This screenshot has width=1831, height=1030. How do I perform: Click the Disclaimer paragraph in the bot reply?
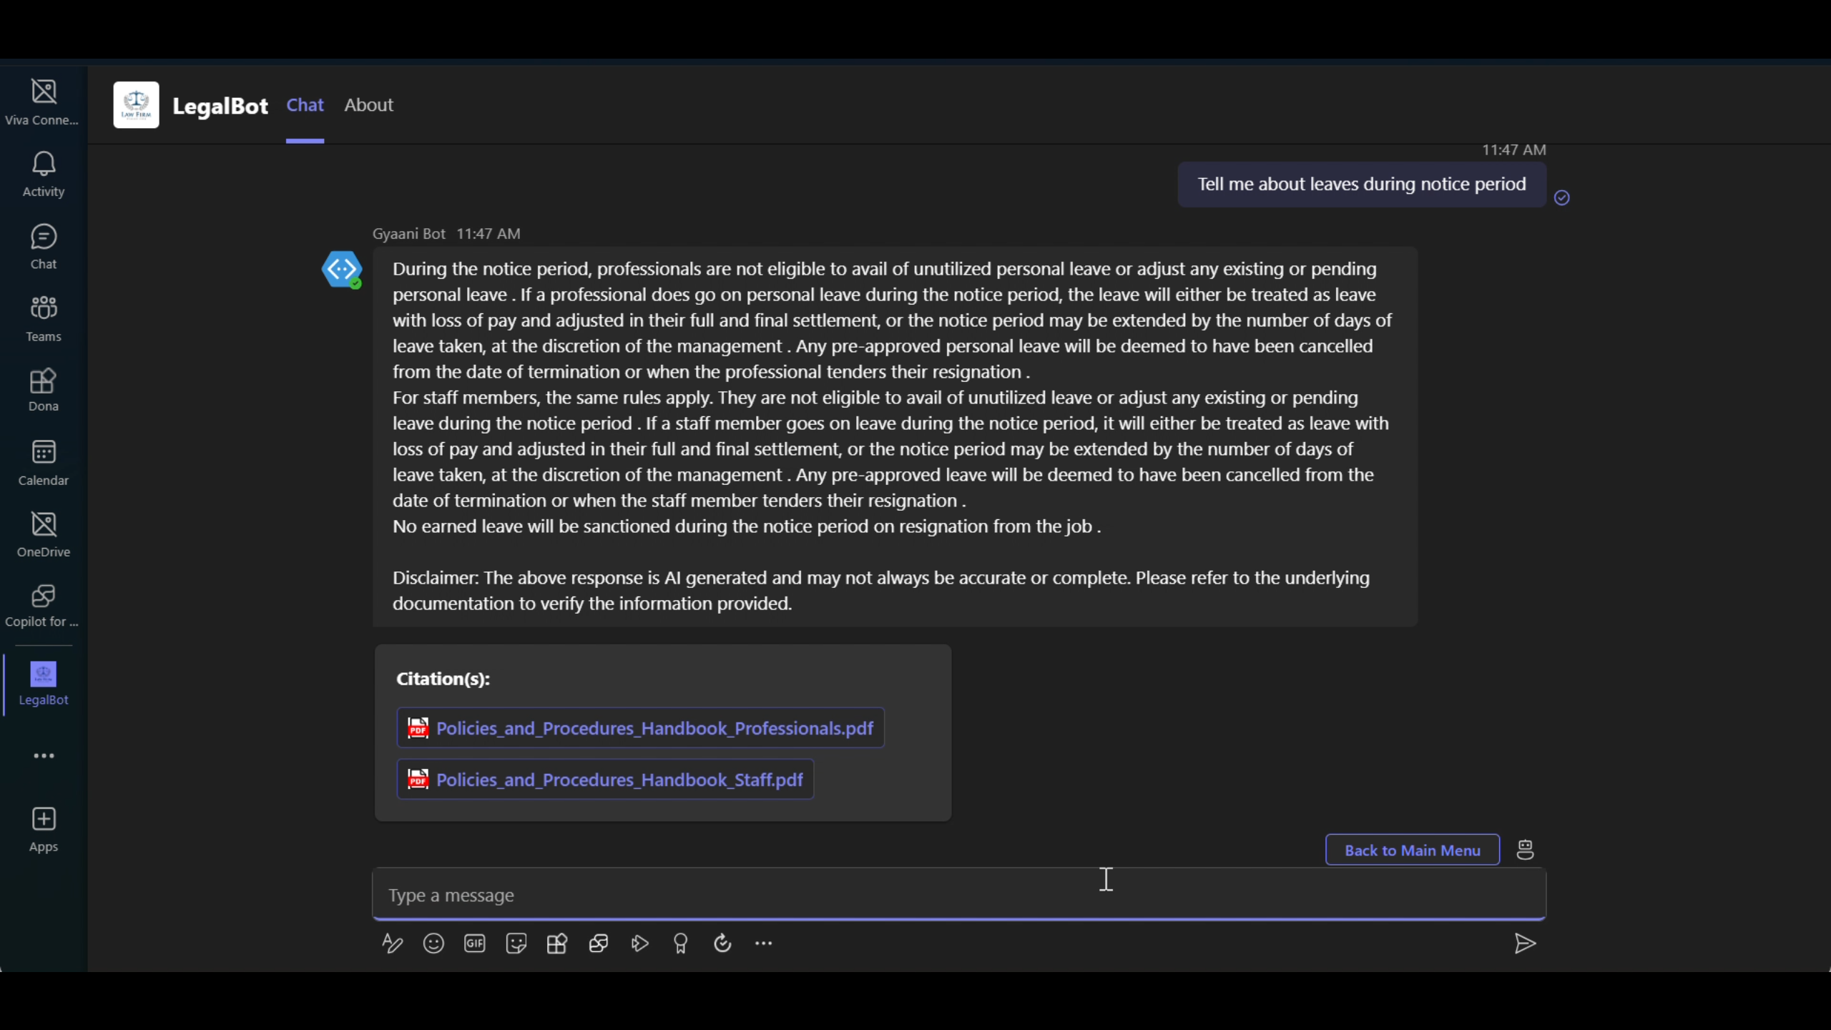coord(881,591)
